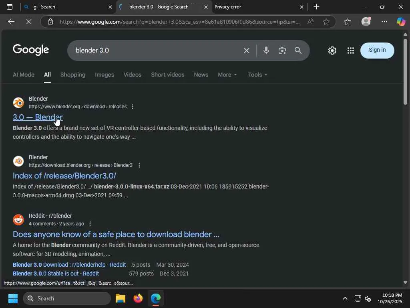Close the blender 3.0 Google Search tab

point(206,7)
